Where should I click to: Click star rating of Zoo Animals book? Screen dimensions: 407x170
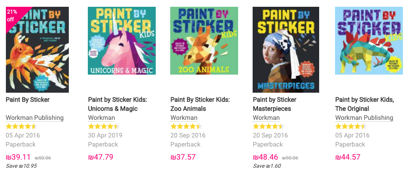(186, 127)
